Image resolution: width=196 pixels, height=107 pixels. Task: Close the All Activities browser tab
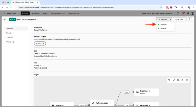(x=38, y=2)
